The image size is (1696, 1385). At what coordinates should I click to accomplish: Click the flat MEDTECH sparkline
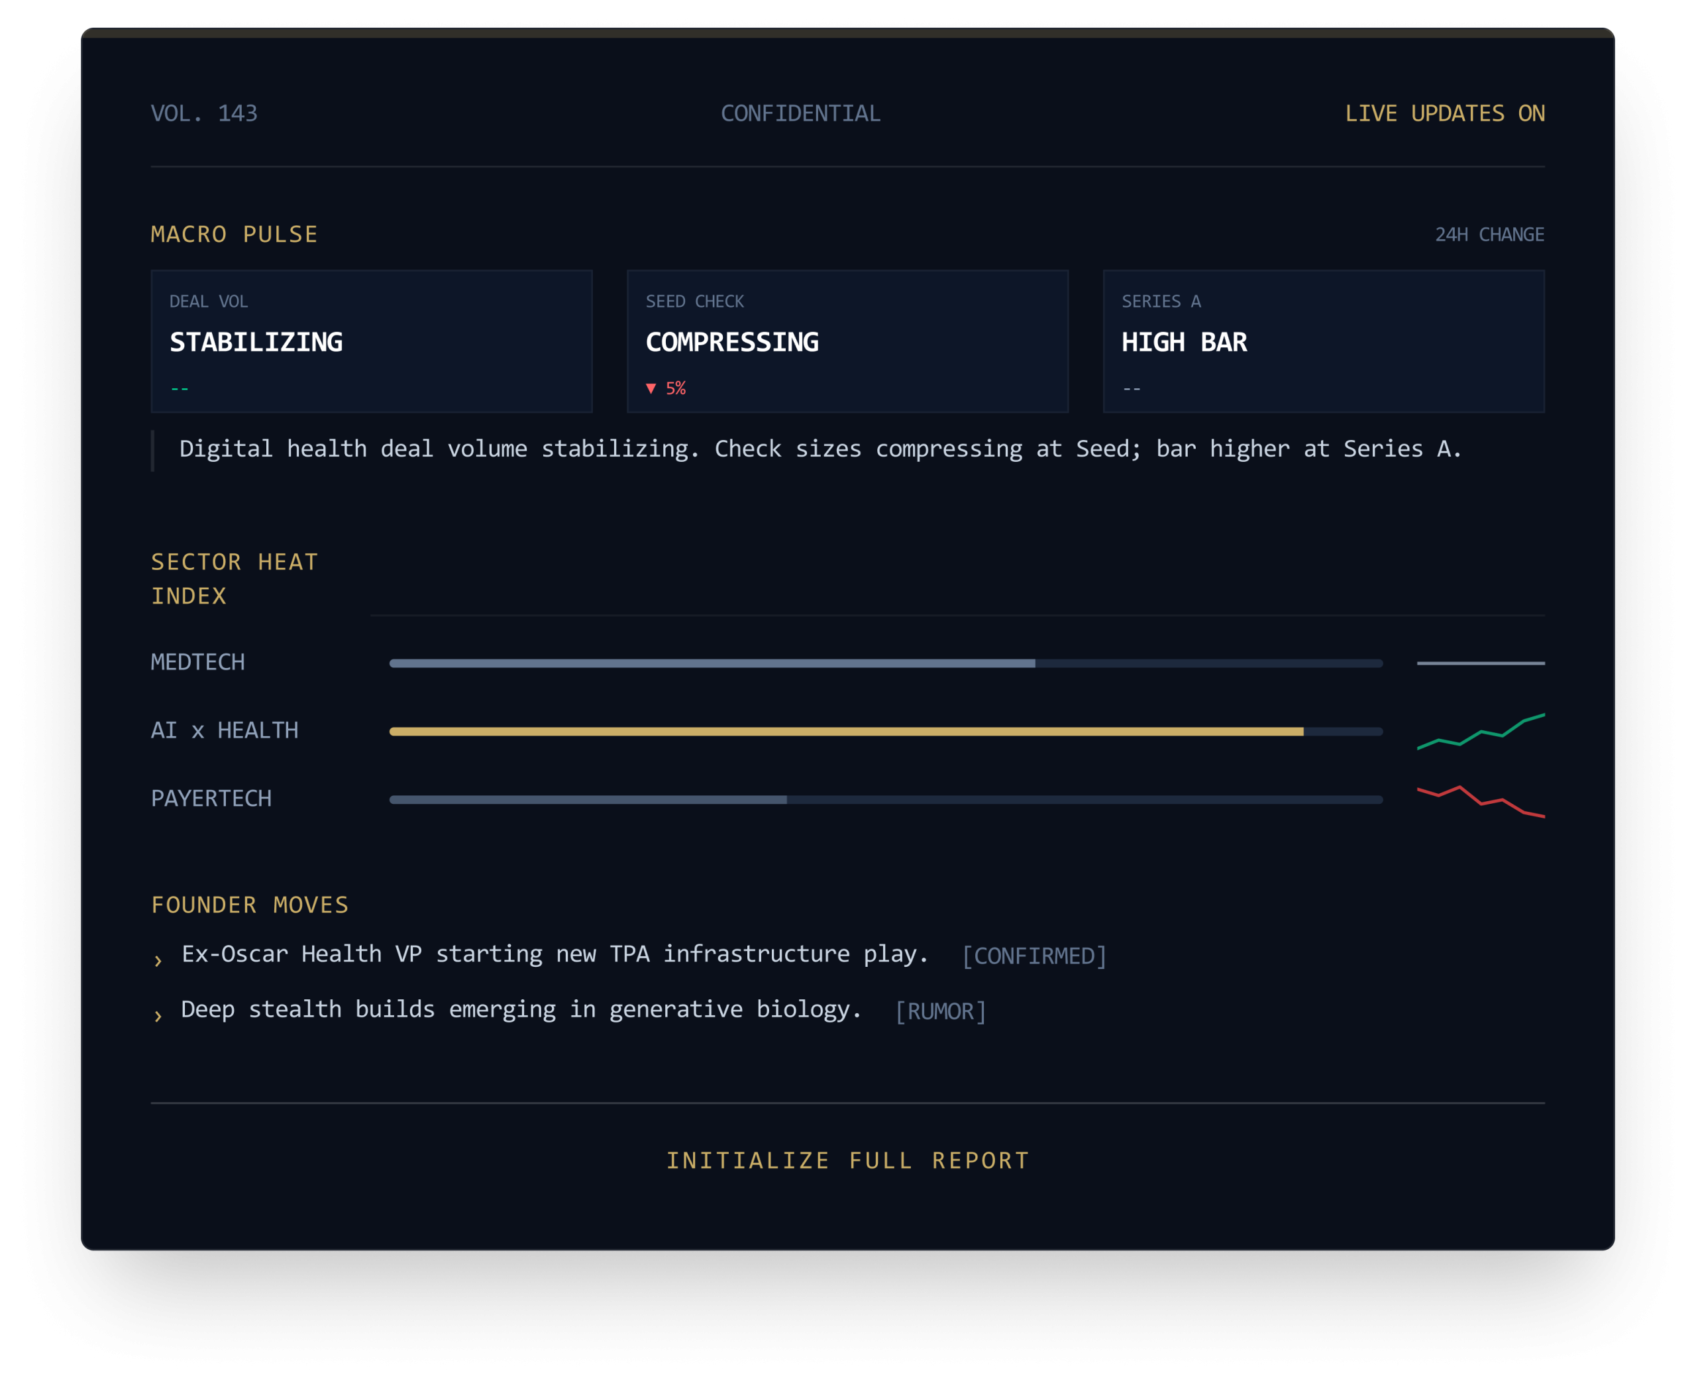point(1481,663)
